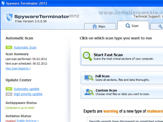Start the Fast Scan

pos(122,56)
